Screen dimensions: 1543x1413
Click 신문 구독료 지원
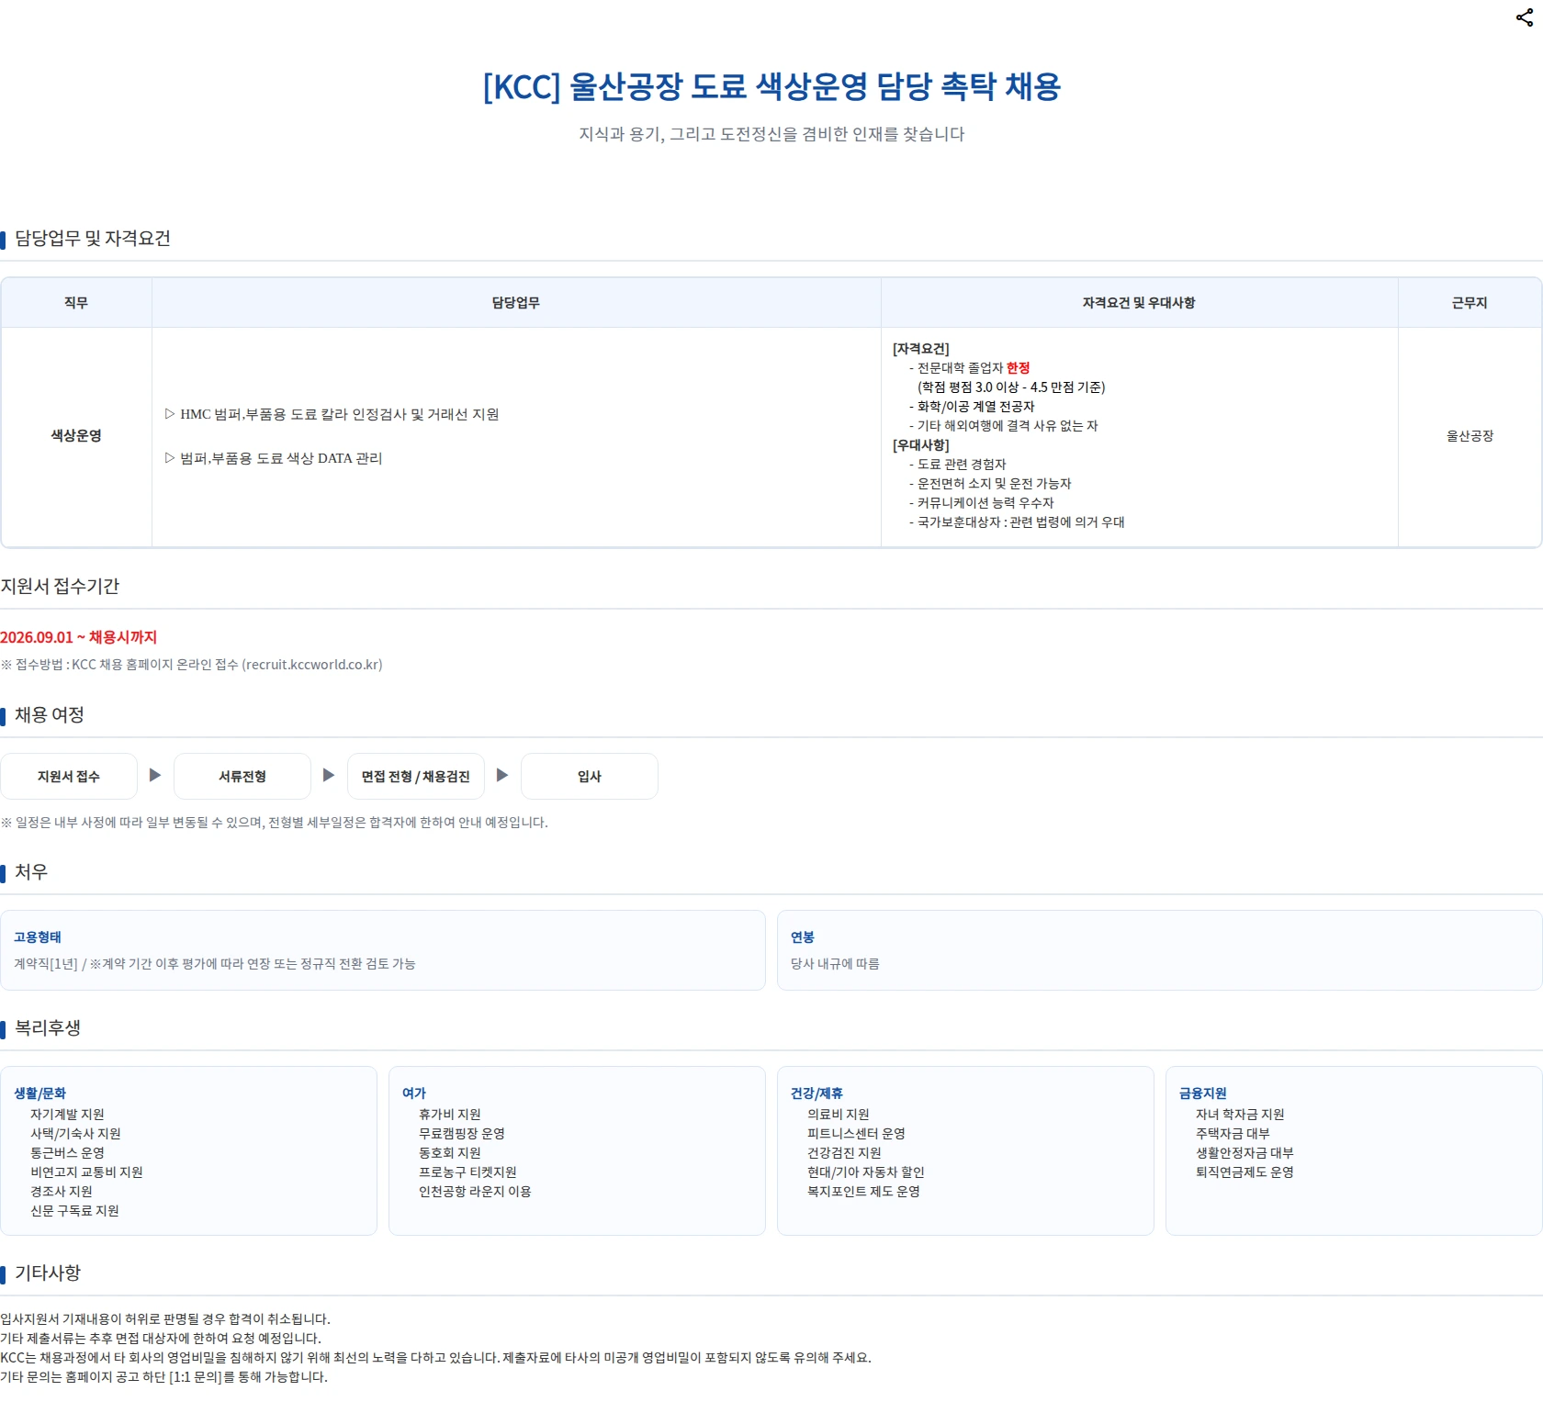(74, 1211)
